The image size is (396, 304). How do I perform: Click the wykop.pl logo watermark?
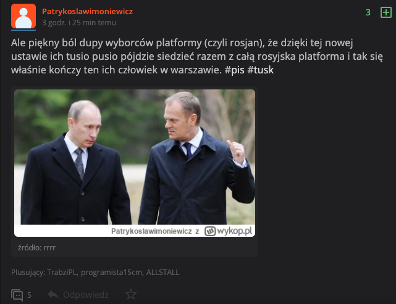(229, 231)
